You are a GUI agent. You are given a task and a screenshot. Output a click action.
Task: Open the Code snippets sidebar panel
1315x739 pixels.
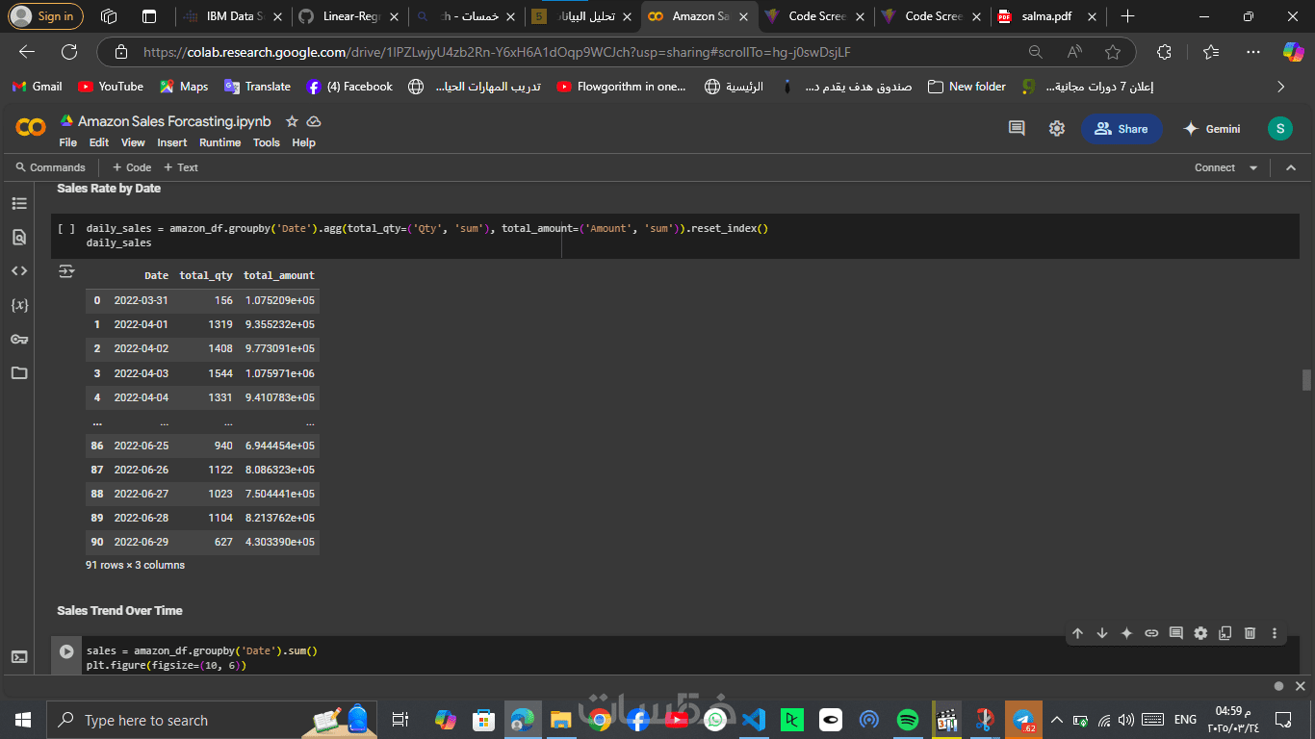click(19, 270)
